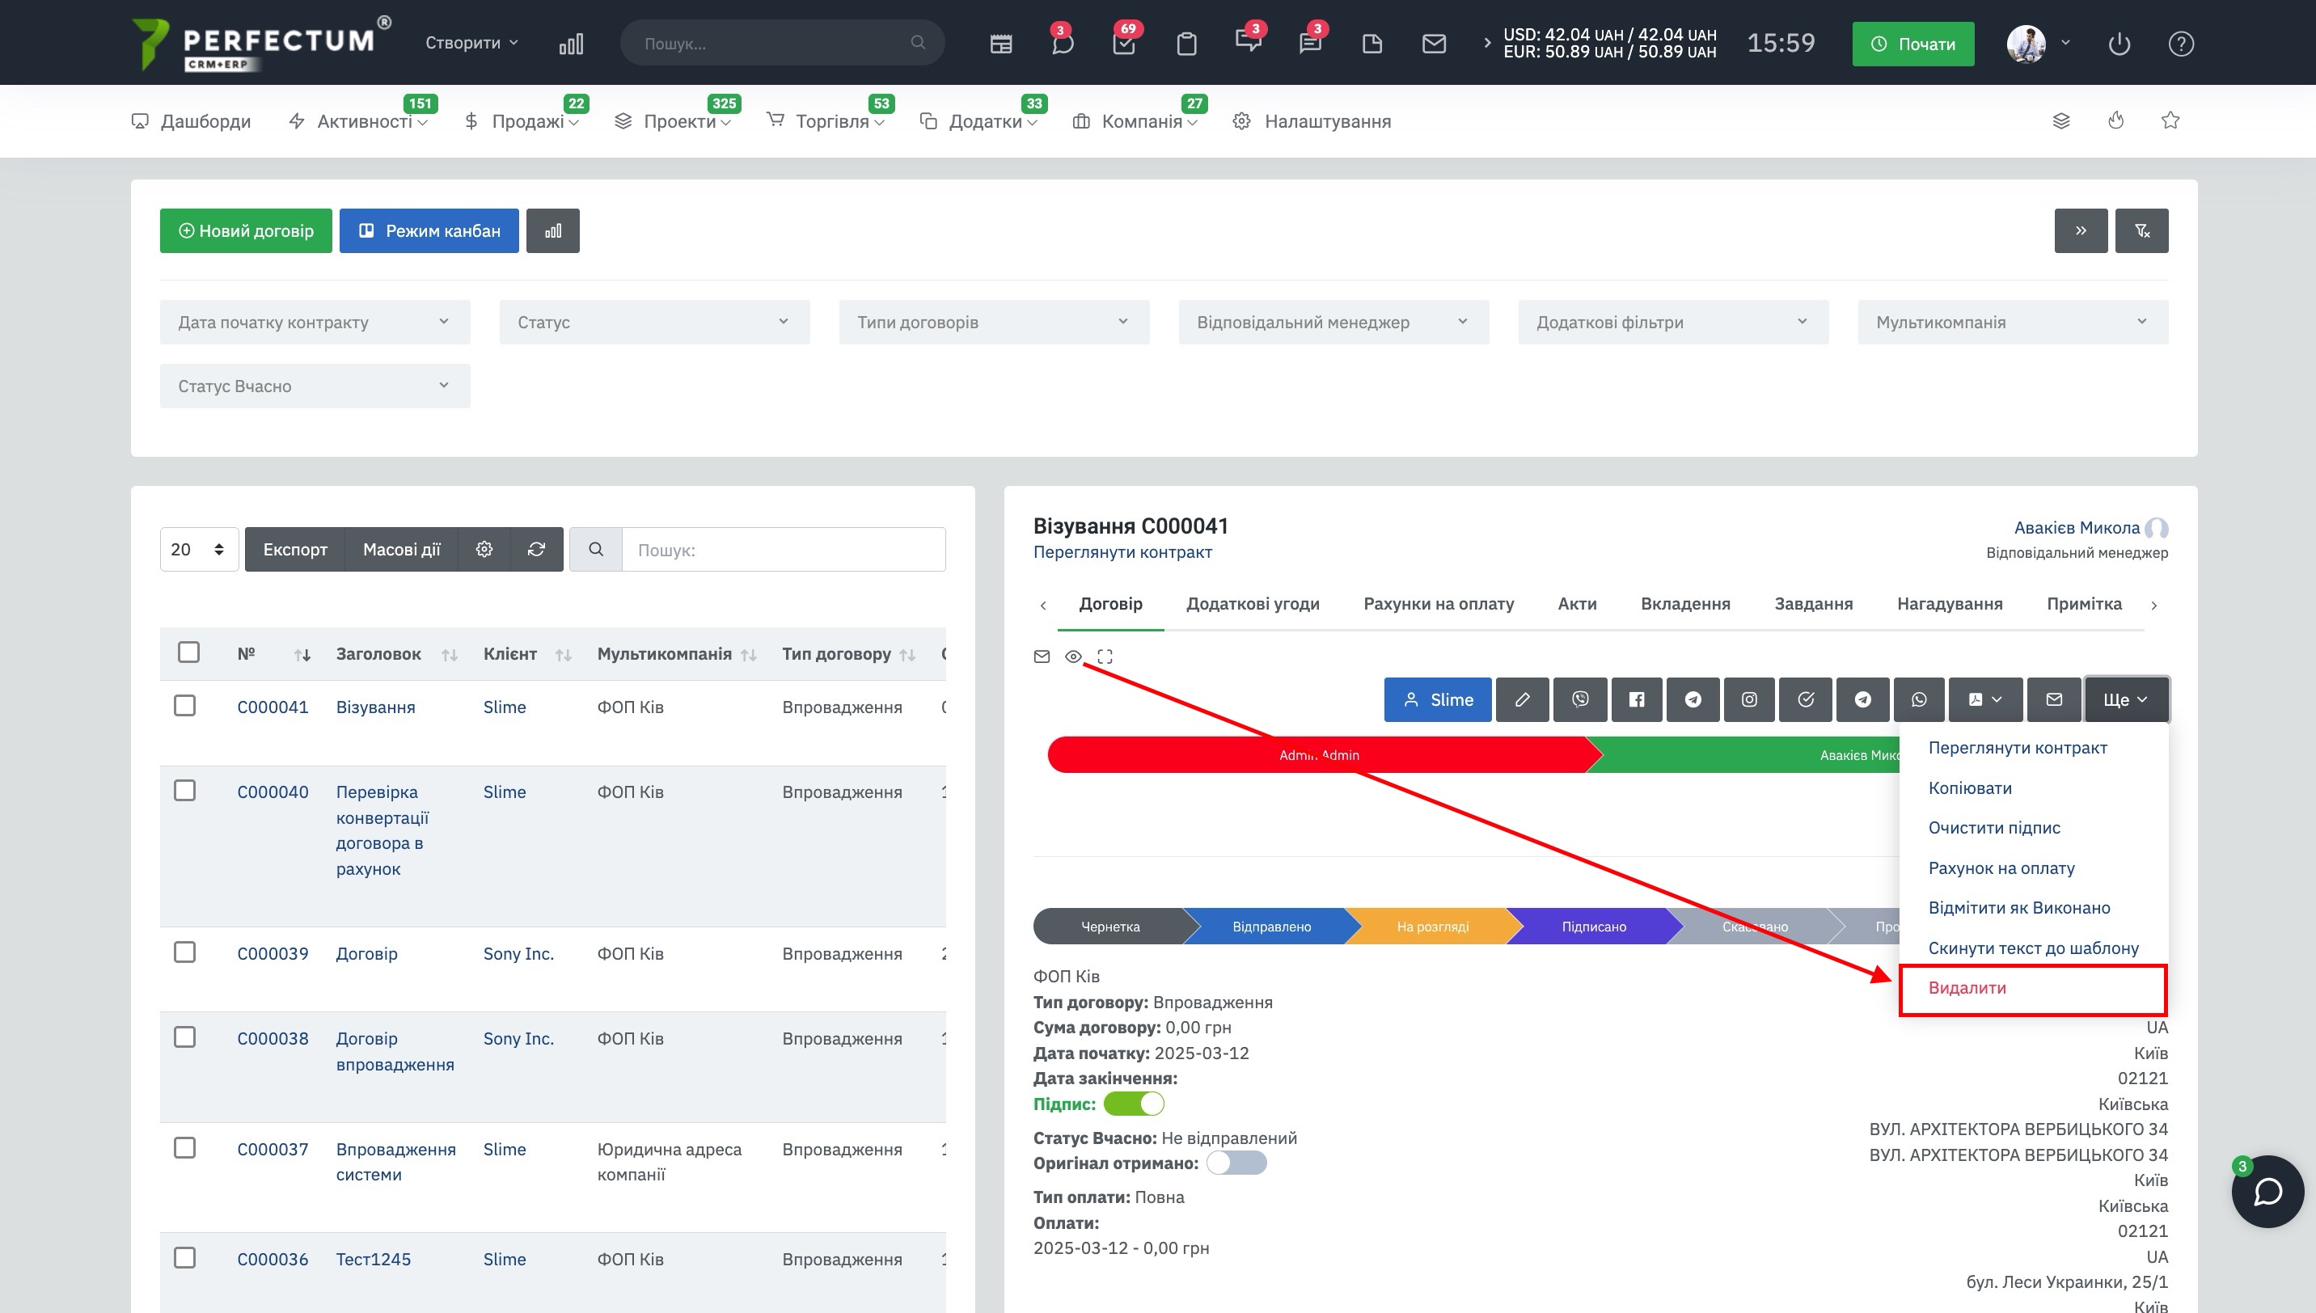Click the clear filters funnel icon
2316x1313 pixels.
(x=2141, y=231)
